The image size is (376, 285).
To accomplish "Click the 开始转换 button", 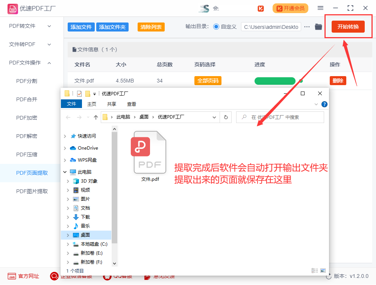I will pyautogui.click(x=348, y=27).
